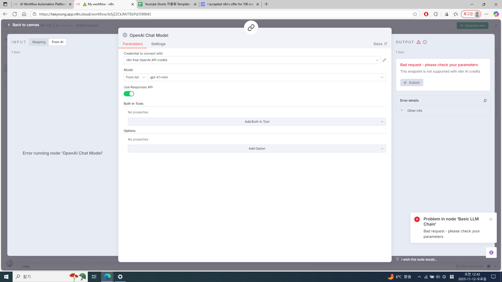Click the link icon above the node title
The image size is (502, 282).
pyautogui.click(x=251, y=27)
